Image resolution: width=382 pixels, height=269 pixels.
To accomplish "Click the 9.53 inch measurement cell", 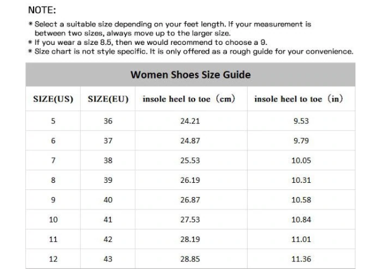I will (x=301, y=121).
